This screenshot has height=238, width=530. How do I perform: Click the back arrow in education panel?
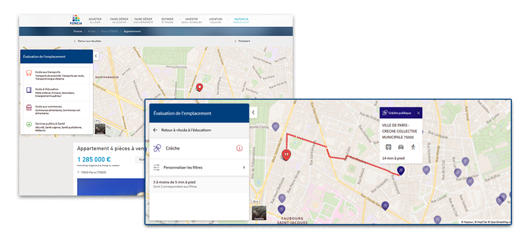coord(155,130)
